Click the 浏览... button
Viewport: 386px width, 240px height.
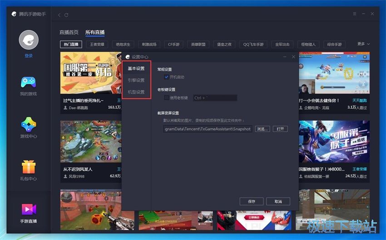(262, 129)
